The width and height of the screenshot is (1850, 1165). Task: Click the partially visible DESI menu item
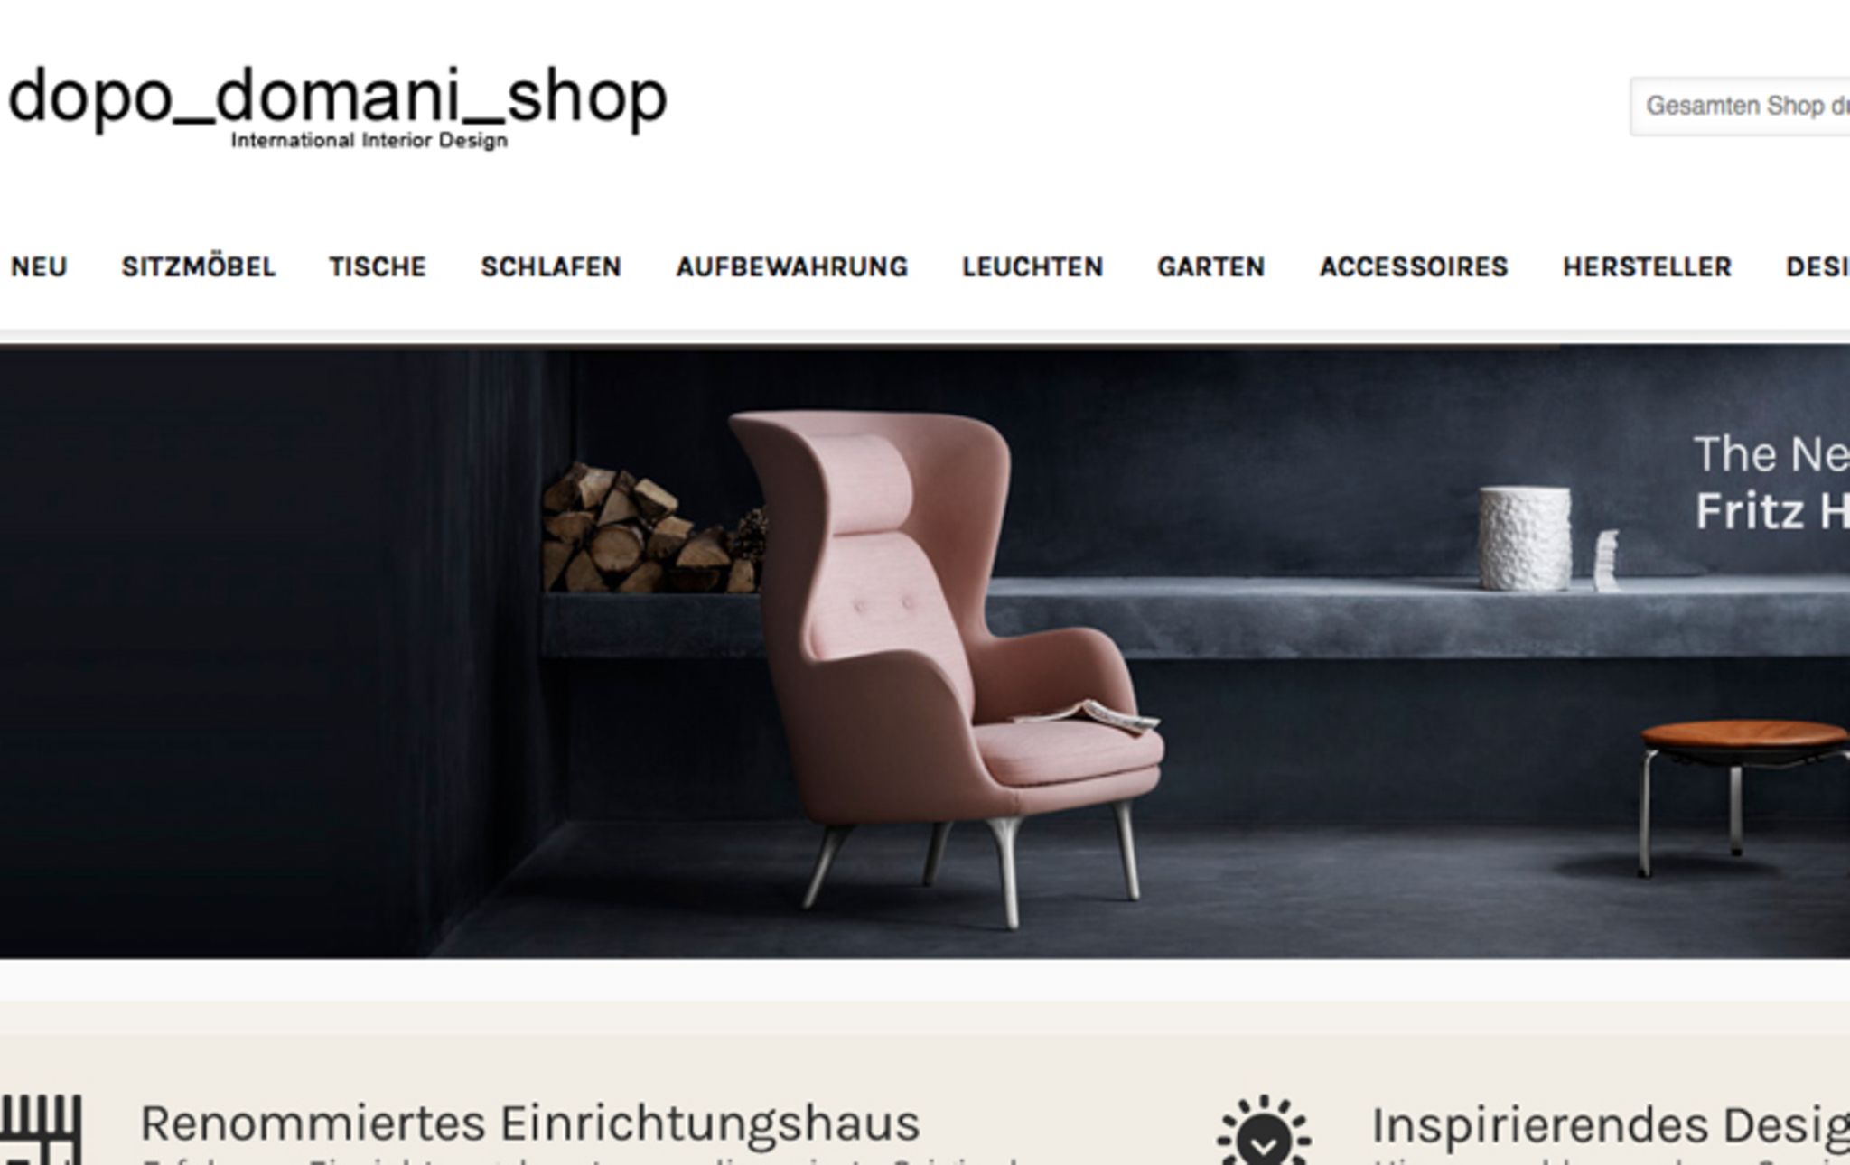1817,267
